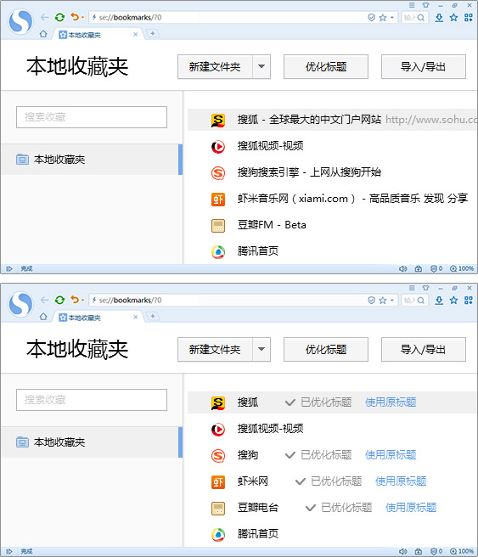Screen dimensions: 478x557
Task: Click the address bar bookmark star in the upper window
Action: (x=382, y=17)
